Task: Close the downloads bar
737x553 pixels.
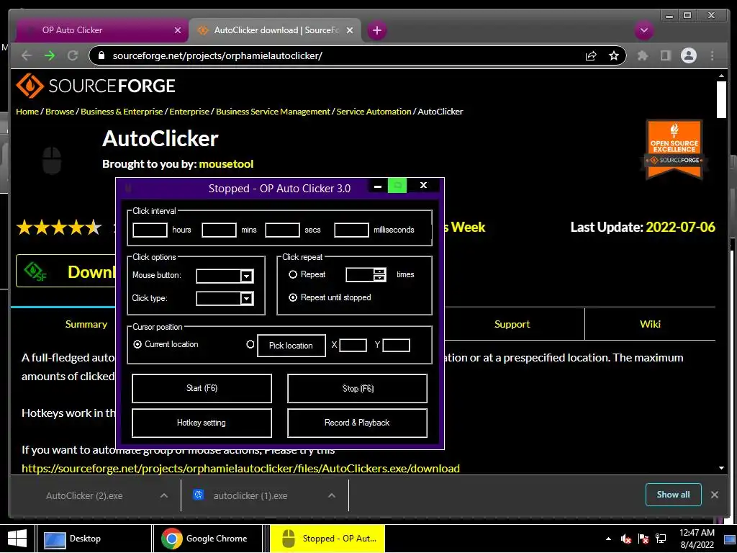Action: click(x=715, y=495)
